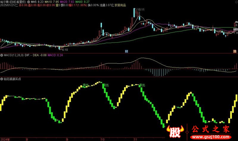Screen dimensions: 238x141
Task: Click the 开8.86 opening price value
Action: point(23,5)
